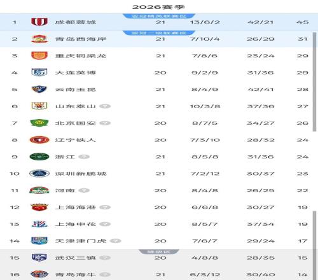Viewport: 318px width, 280px height.
Task: Tap the 青岛西海岸 club crest
Action: tap(39, 39)
